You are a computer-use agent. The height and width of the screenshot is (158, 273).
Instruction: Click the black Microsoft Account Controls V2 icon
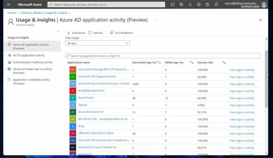[x=73, y=147]
